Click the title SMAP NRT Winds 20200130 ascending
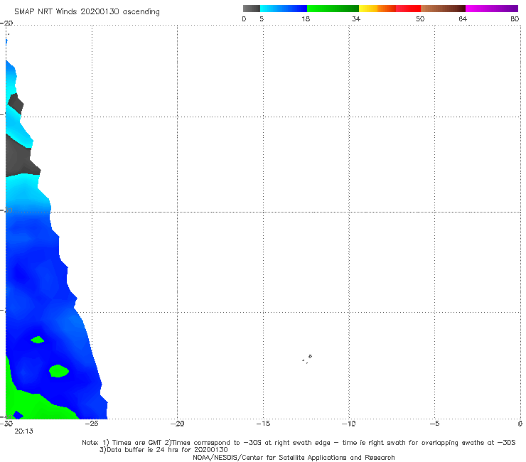Viewport: 526px width, 462px height. pos(87,11)
